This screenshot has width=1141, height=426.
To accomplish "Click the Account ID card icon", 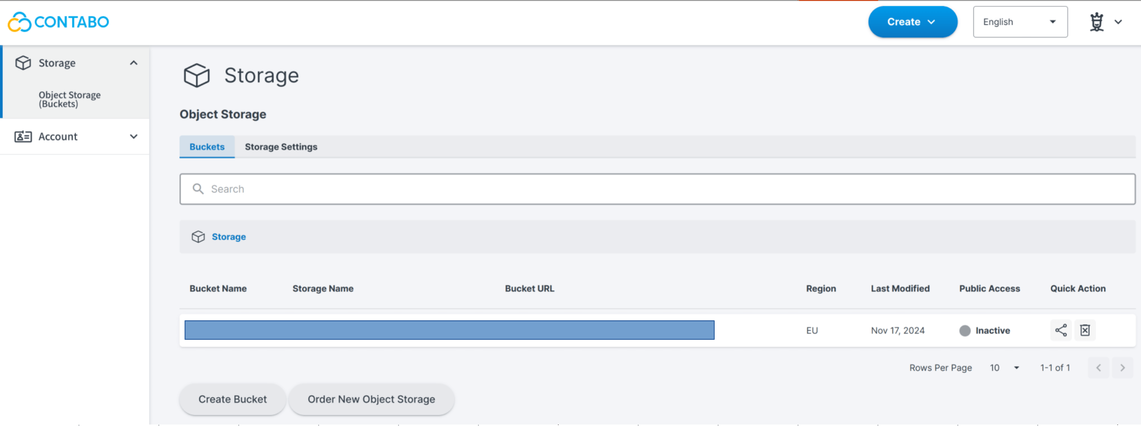I will (23, 137).
